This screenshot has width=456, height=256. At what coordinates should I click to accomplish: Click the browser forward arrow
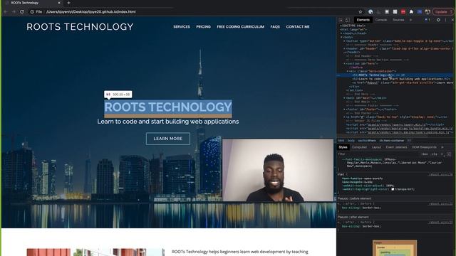coord(14,12)
